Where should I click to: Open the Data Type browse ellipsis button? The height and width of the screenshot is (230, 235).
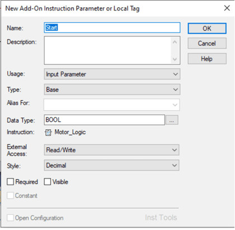click(x=172, y=120)
